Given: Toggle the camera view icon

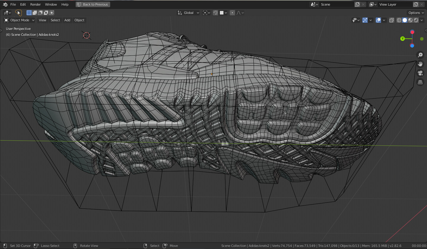Looking at the screenshot, I should pyautogui.click(x=420, y=73).
